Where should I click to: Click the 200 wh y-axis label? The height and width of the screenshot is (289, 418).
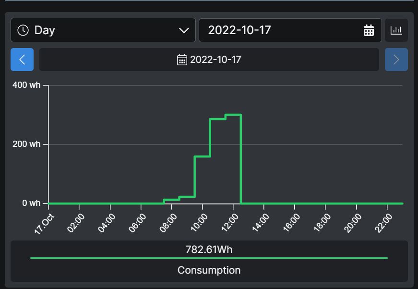click(x=26, y=144)
